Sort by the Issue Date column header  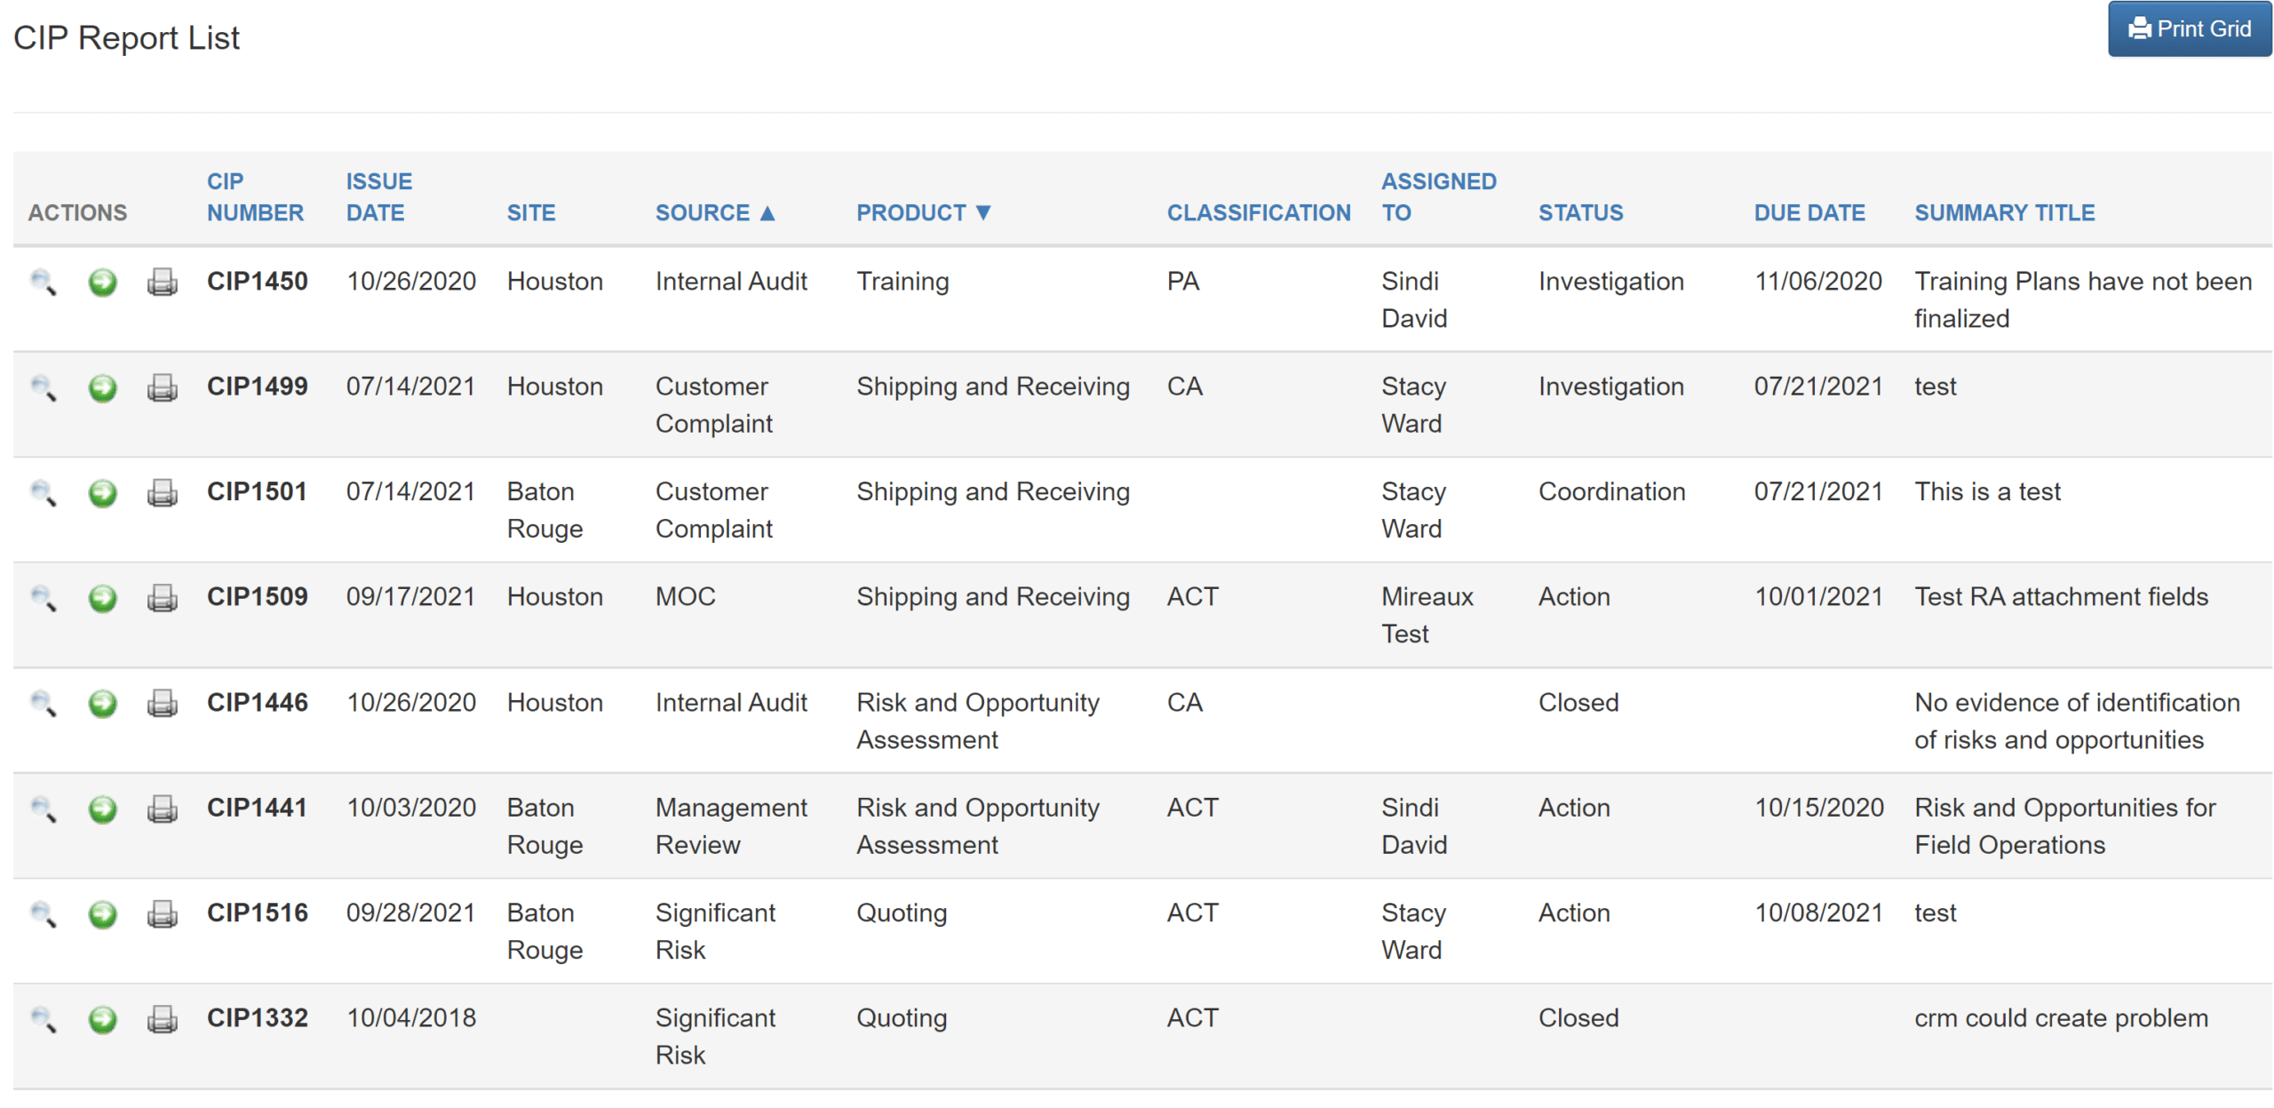[x=378, y=196]
